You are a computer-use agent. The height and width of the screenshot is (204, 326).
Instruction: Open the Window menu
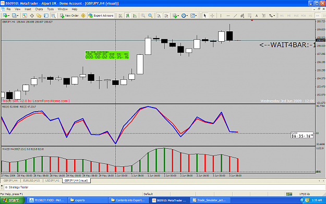coord(63,9)
